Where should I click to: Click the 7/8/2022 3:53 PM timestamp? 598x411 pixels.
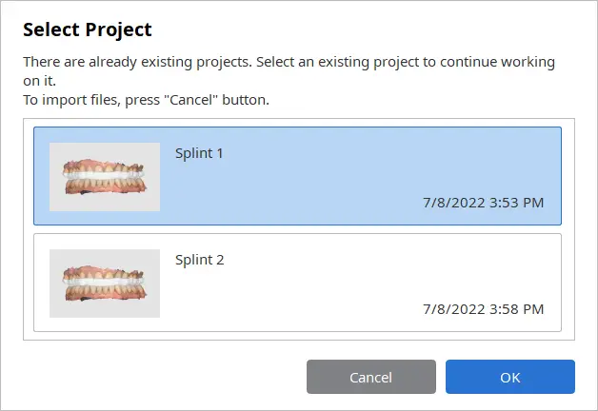(483, 203)
